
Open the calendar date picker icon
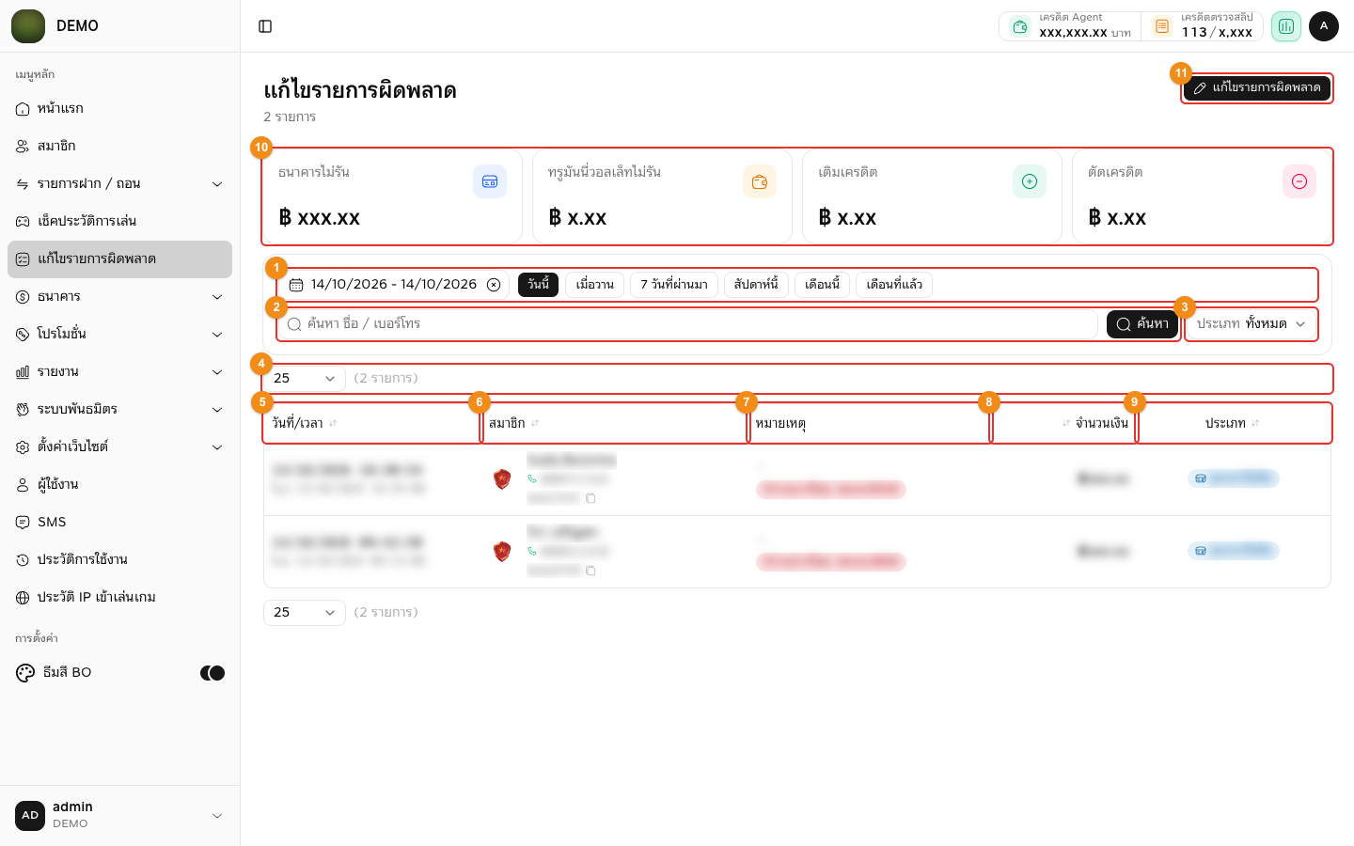click(296, 285)
